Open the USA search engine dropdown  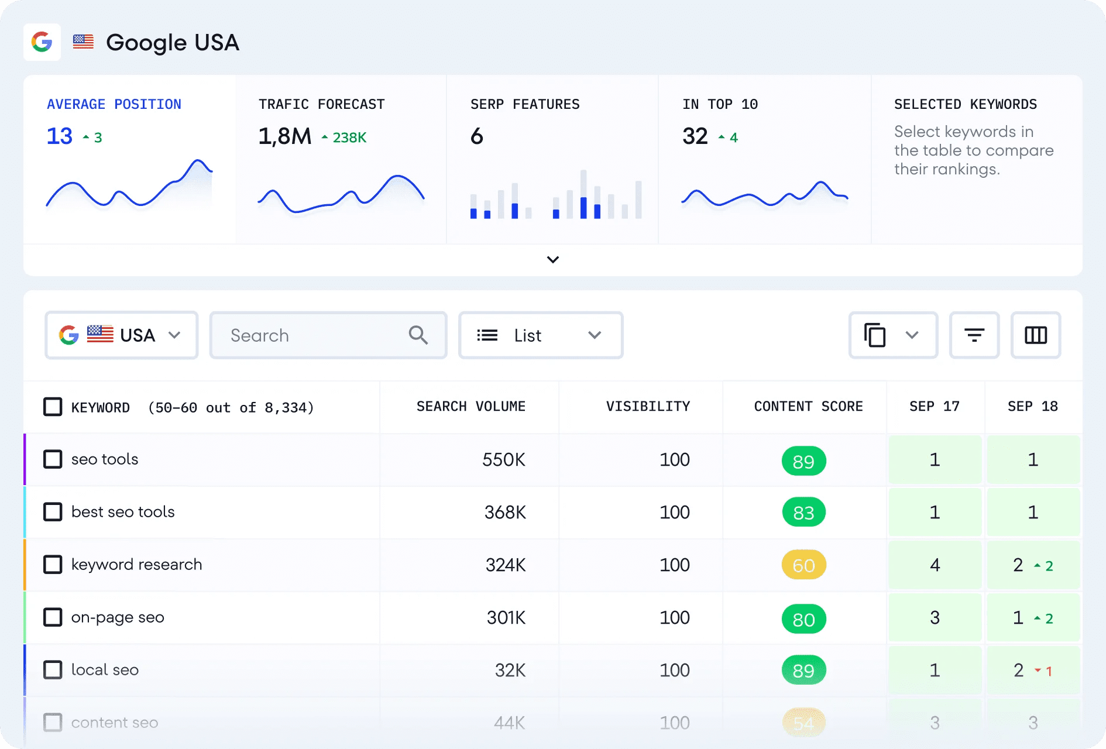[122, 335]
